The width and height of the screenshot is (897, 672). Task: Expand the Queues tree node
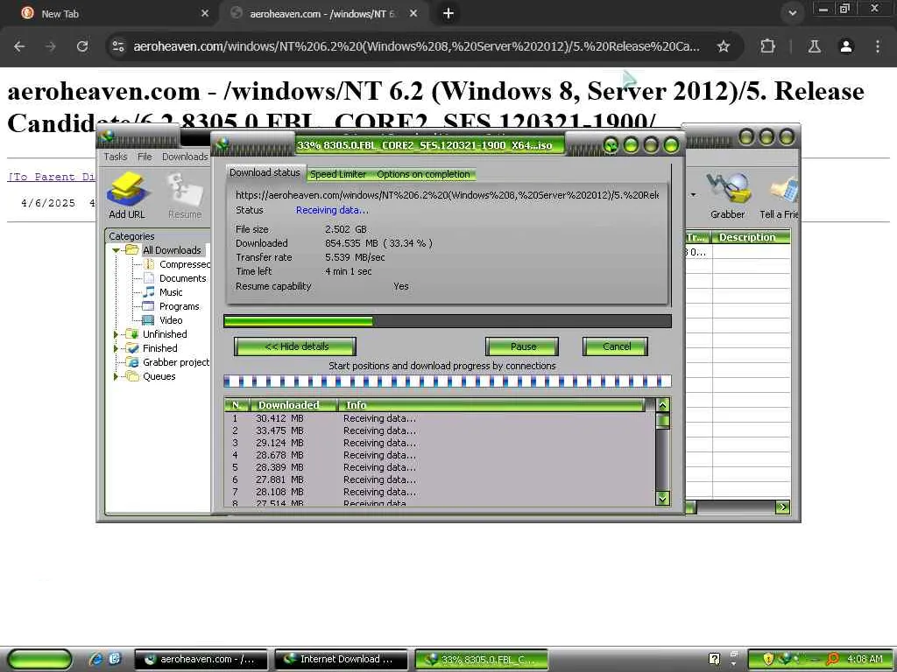coord(116,376)
